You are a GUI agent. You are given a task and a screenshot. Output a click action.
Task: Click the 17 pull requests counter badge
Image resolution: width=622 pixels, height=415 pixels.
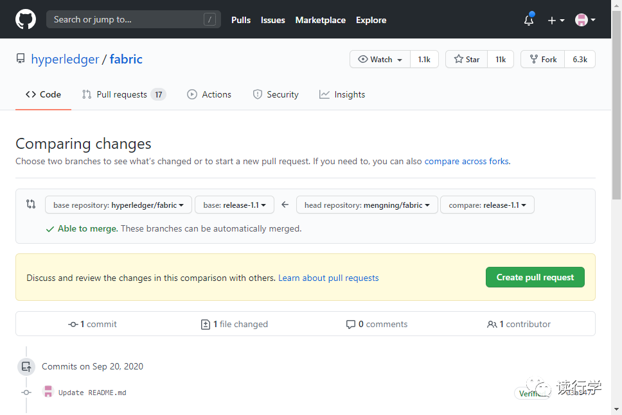[x=158, y=94]
